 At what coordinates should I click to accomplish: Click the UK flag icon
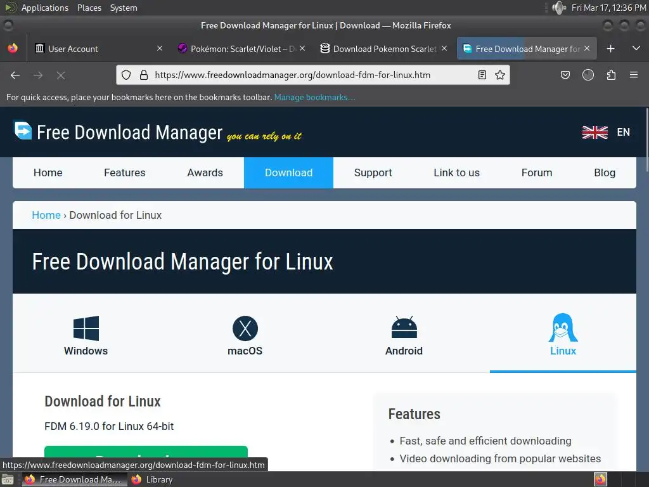click(x=594, y=133)
